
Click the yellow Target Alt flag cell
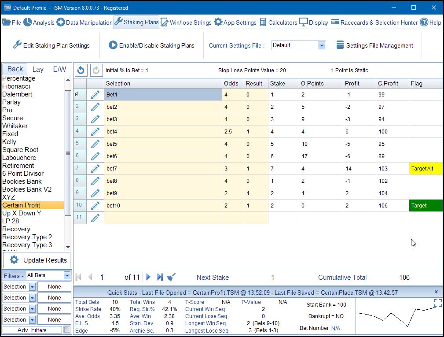coord(425,169)
